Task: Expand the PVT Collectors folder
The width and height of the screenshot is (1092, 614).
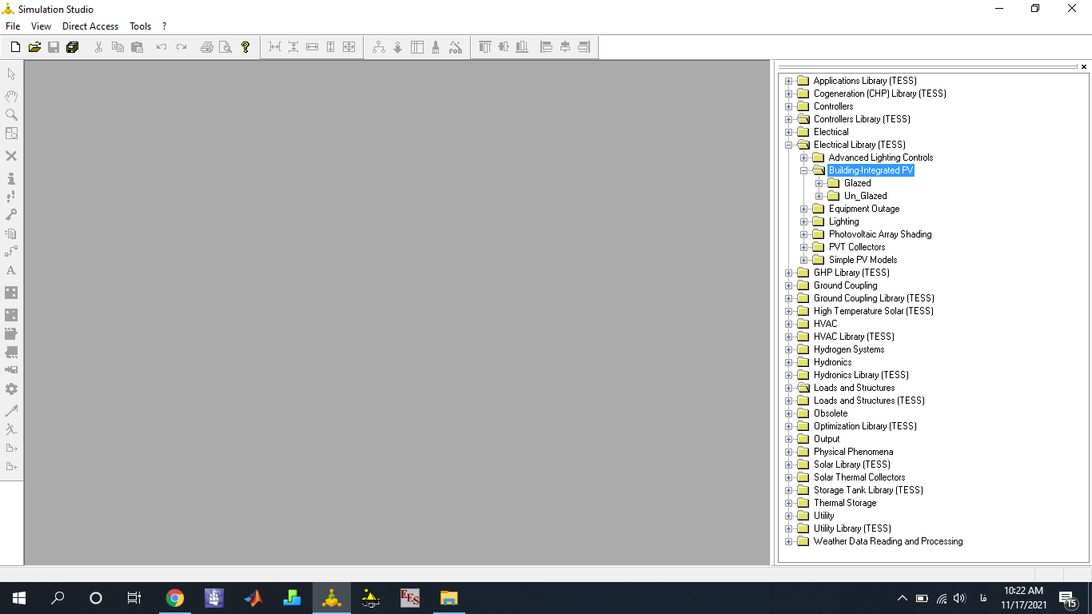Action: point(804,247)
